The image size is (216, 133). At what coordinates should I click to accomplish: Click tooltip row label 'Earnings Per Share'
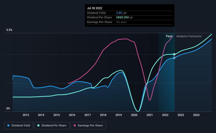pyautogui.click(x=100, y=22)
